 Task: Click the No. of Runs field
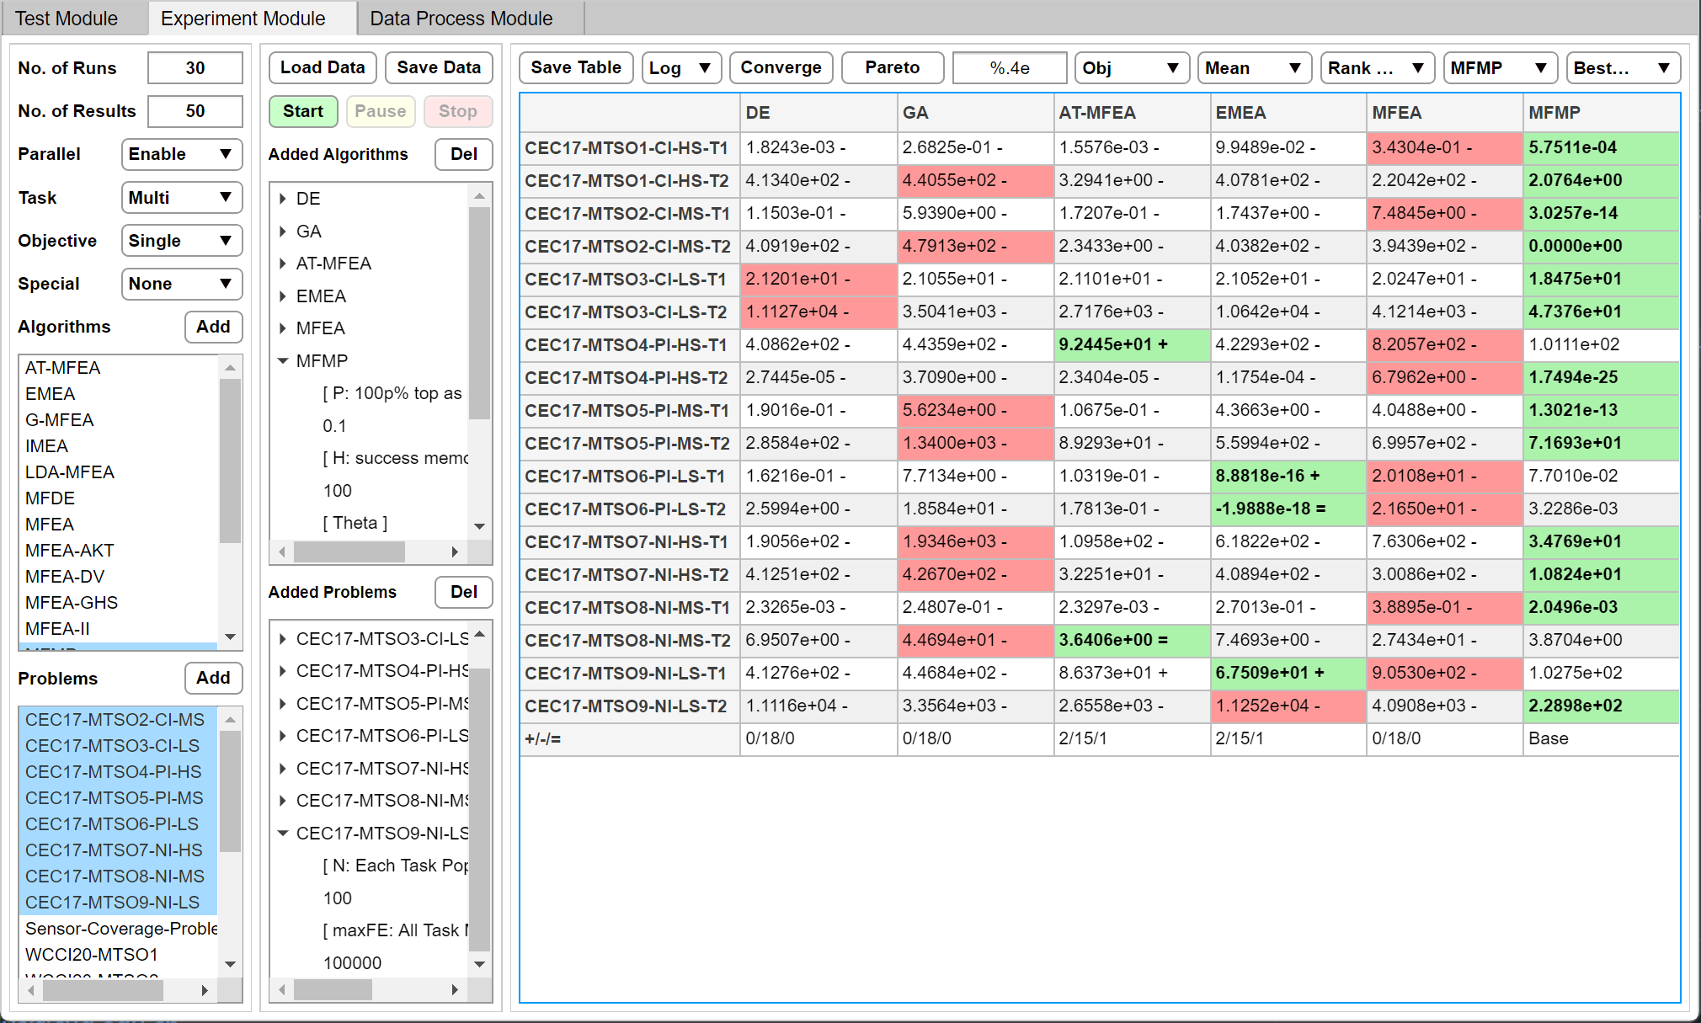(195, 68)
